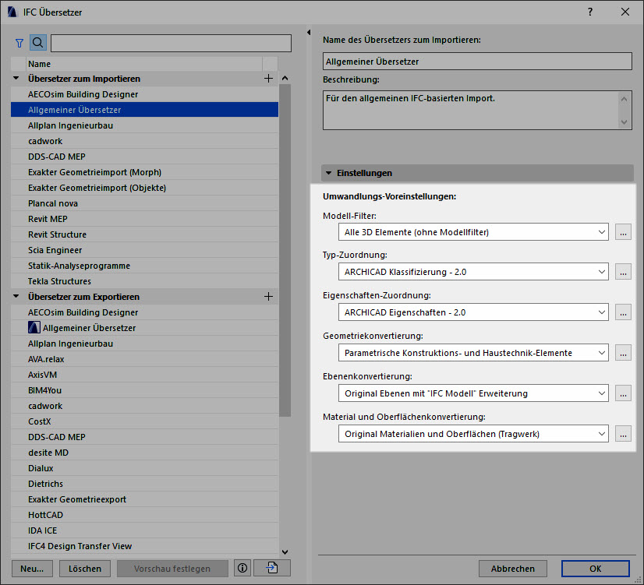644x585 pixels.
Task: Open the Modell-Filter dropdown
Action: coord(473,232)
